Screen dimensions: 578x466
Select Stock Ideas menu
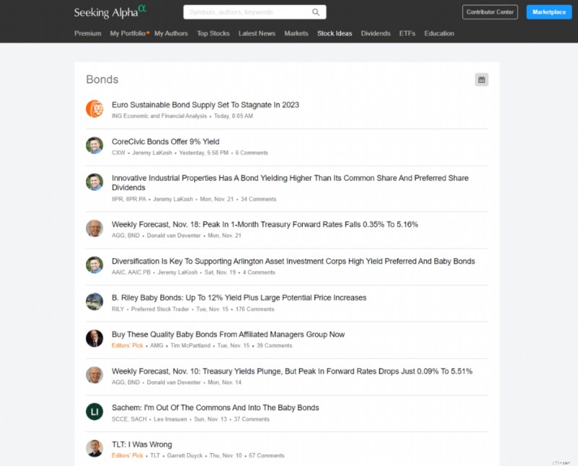point(335,33)
